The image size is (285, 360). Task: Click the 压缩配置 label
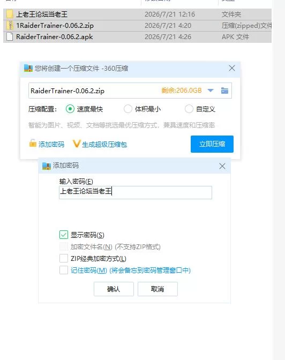(x=42, y=109)
